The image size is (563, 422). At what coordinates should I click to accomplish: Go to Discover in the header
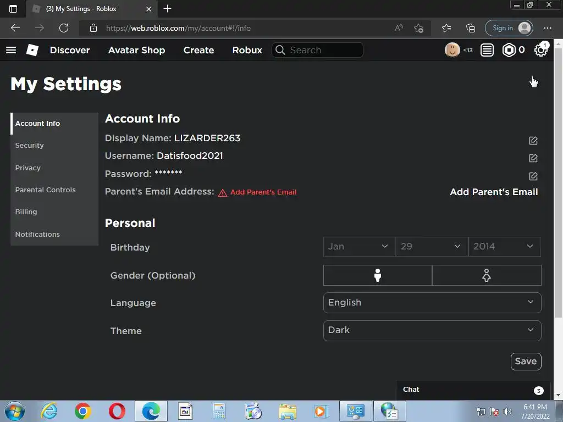[x=70, y=50]
